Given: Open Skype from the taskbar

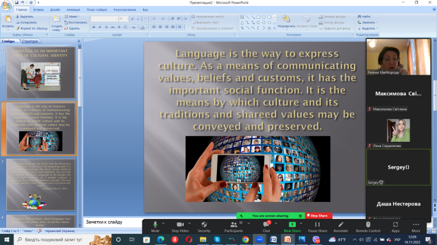Looking at the screenshot, I should [x=217, y=239].
